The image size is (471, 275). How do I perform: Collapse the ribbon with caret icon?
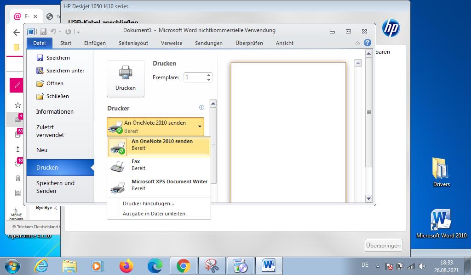point(357,43)
